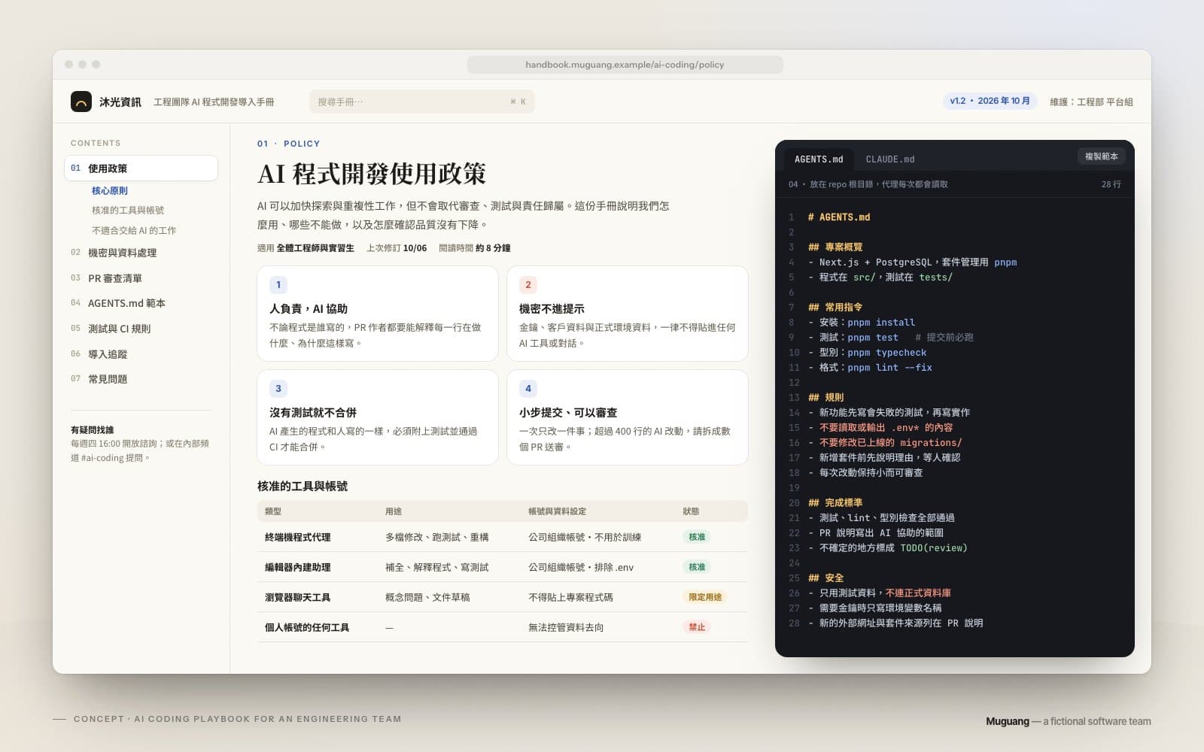
Task: Click the 工程團隊 AI 程式開發導入手冊 subtitle
Action: point(214,102)
